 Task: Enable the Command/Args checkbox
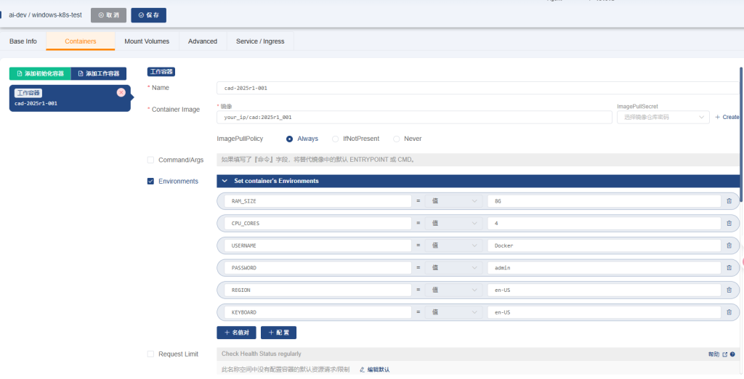150,160
